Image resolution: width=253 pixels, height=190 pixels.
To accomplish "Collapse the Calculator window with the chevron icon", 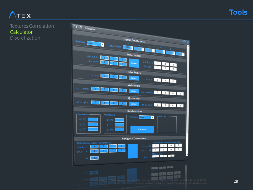I will (184, 42).
